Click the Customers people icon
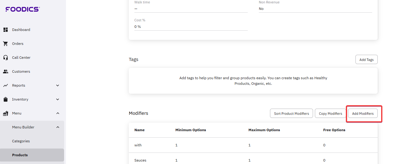 [6, 71]
